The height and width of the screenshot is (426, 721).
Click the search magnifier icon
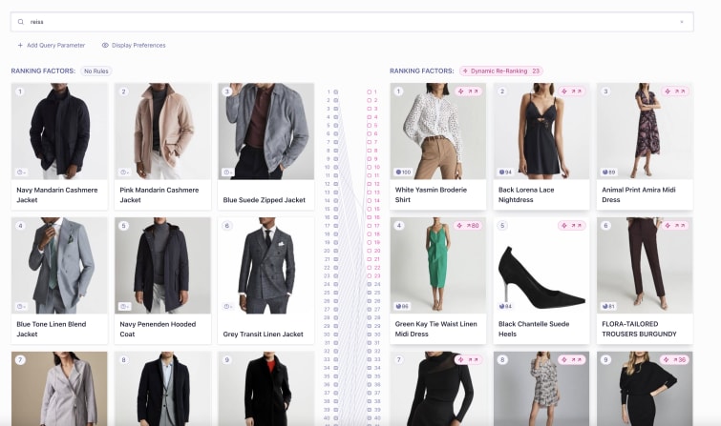[x=21, y=22]
